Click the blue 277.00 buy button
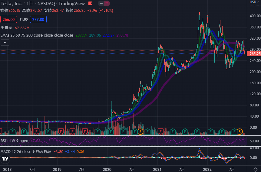 click(x=38, y=19)
